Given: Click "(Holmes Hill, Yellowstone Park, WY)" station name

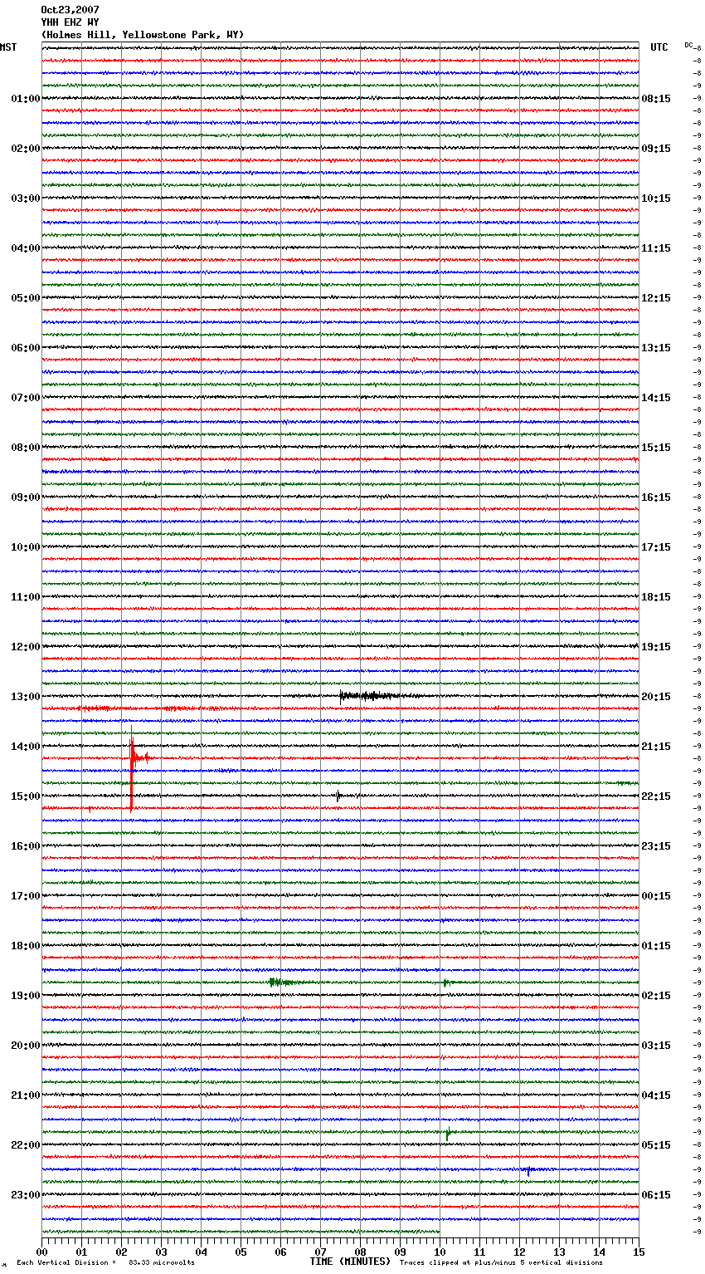Looking at the screenshot, I should tap(143, 35).
